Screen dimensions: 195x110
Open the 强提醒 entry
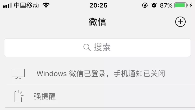click(x=97, y=96)
